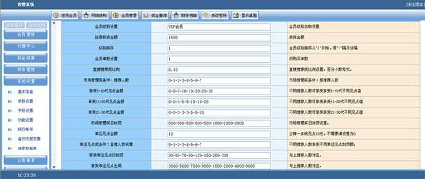The height and width of the screenshot is (179, 425).
Task: Click the 财务明细 toolbar icon
Action: pyautogui.click(x=176, y=16)
